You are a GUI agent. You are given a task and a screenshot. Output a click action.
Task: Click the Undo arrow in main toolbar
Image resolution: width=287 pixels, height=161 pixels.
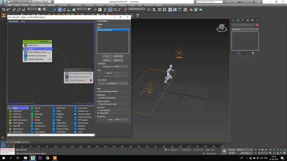pos(4,9)
